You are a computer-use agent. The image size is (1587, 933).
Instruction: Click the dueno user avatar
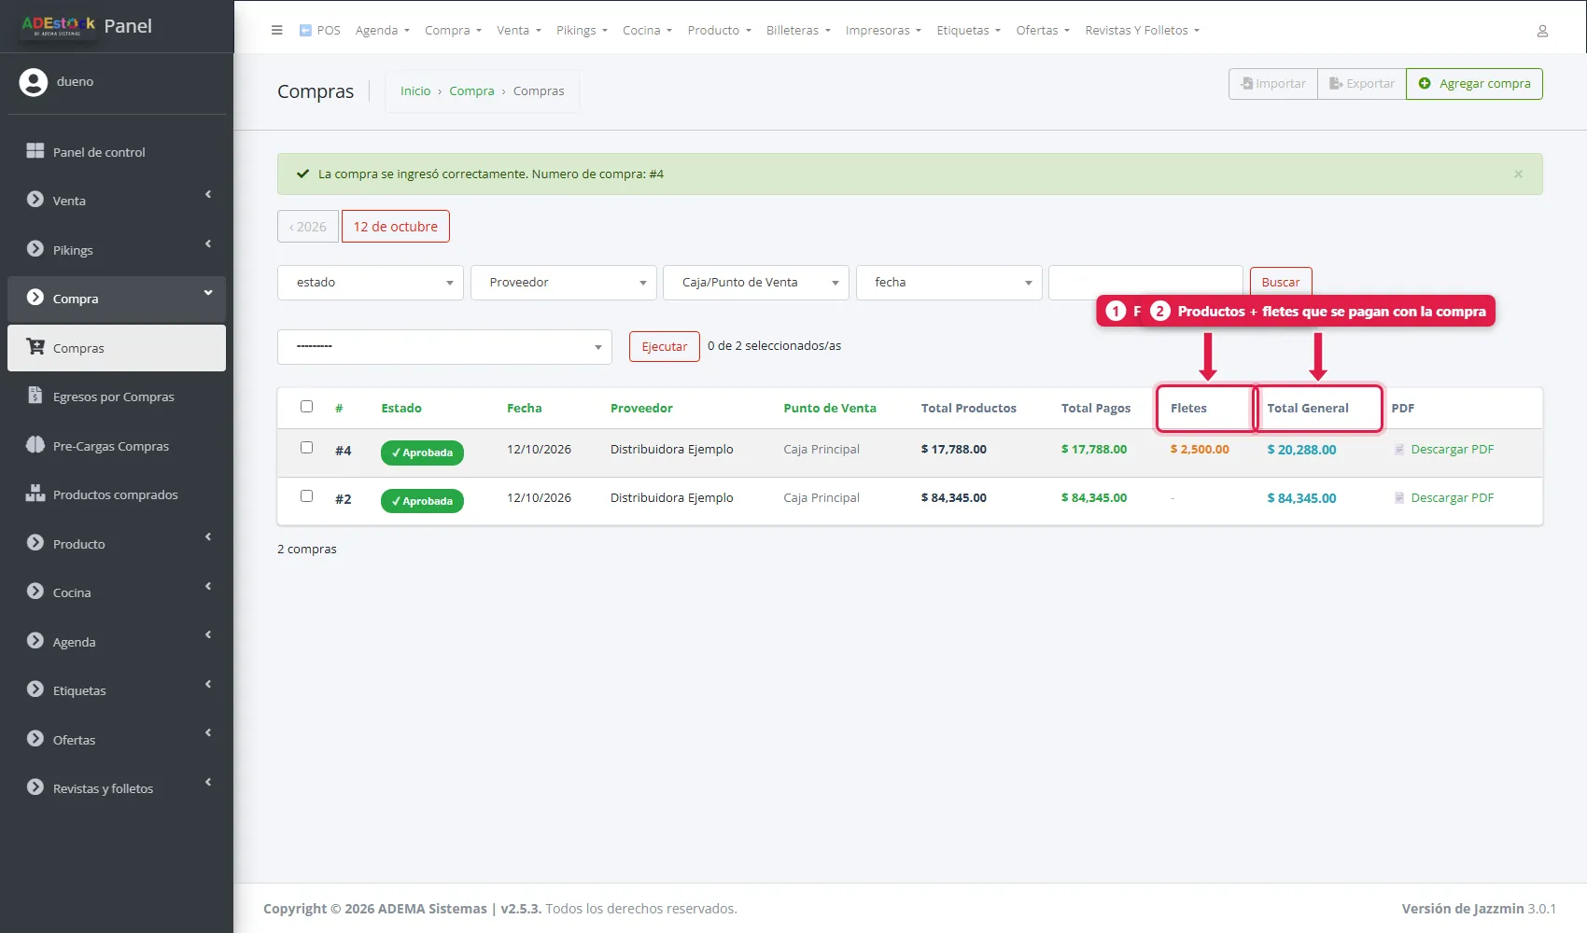coord(34,82)
